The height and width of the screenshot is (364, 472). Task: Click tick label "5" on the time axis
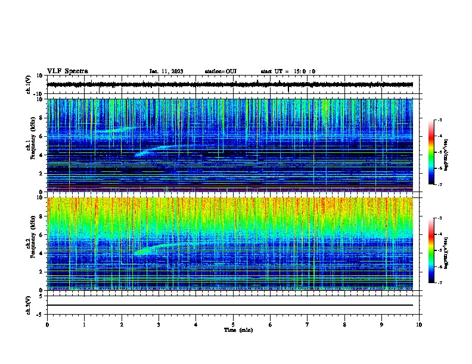233,325
